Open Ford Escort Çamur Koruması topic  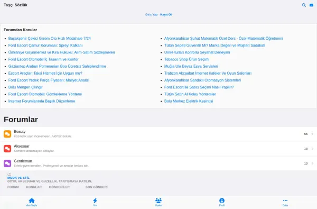pos(45,46)
